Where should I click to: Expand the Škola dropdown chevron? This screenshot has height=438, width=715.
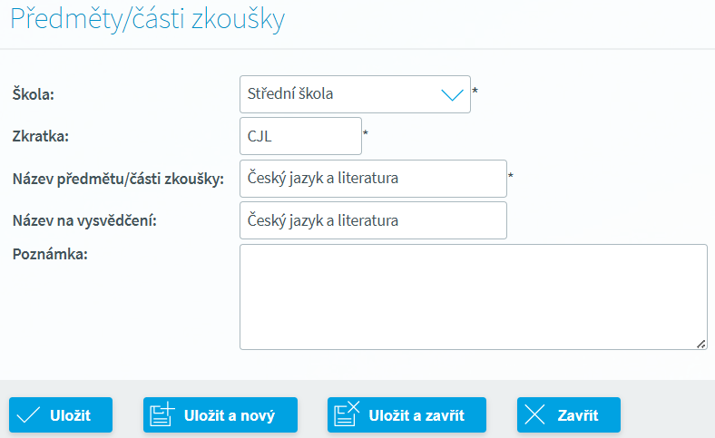point(453,95)
